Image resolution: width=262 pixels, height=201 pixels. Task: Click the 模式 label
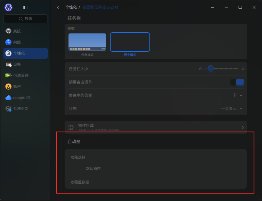point(71,28)
